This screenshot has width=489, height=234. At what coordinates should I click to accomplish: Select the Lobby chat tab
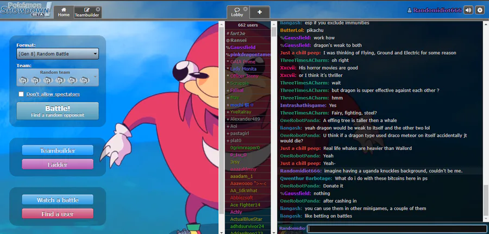[x=237, y=12]
